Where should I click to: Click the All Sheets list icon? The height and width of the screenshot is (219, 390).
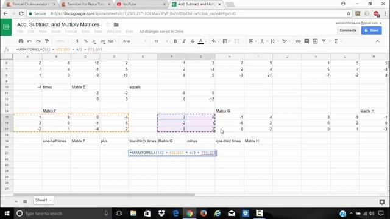pyautogui.click(x=25, y=201)
